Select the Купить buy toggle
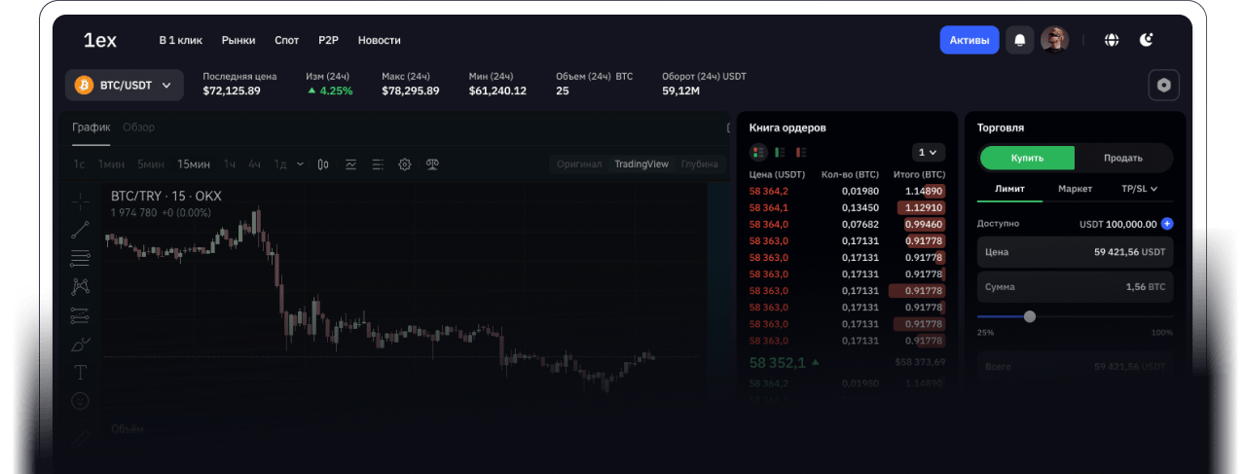 tap(1027, 158)
